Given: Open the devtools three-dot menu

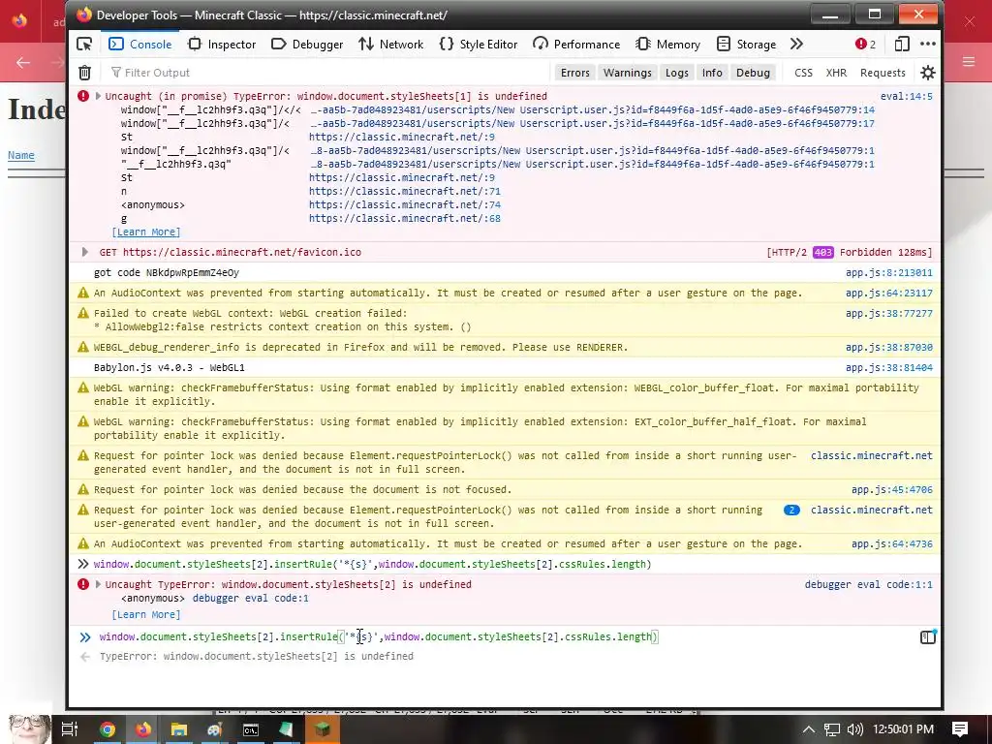Looking at the screenshot, I should coord(927,44).
